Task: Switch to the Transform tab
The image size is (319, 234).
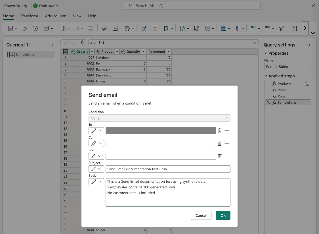Action: click(x=29, y=16)
